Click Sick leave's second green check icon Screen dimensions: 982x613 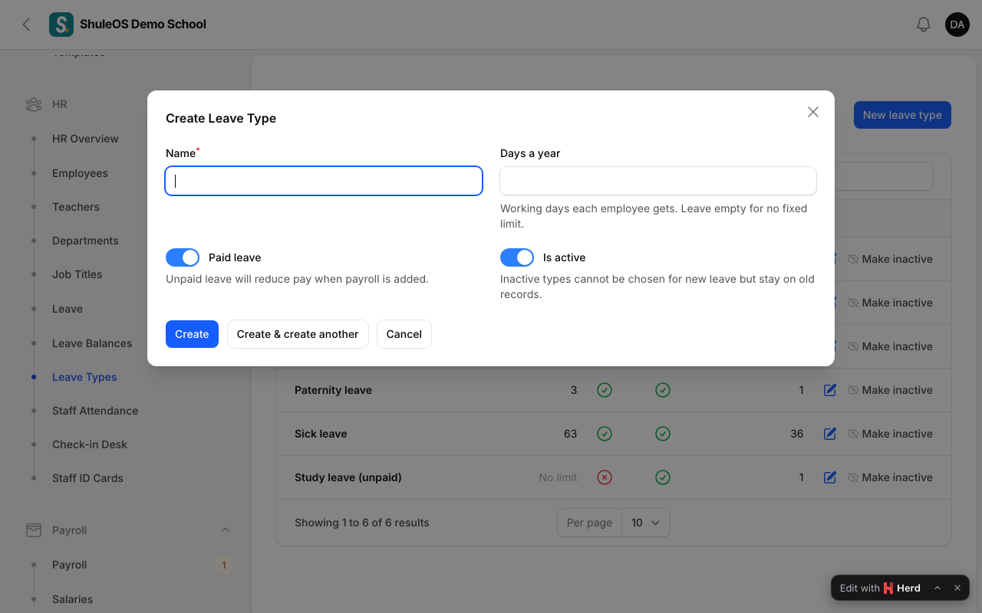point(663,434)
